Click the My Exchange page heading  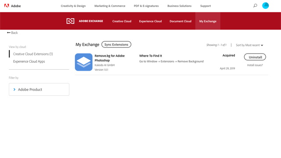tap(87, 44)
